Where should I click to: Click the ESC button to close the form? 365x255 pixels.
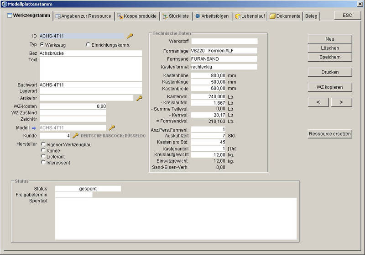[x=347, y=15]
